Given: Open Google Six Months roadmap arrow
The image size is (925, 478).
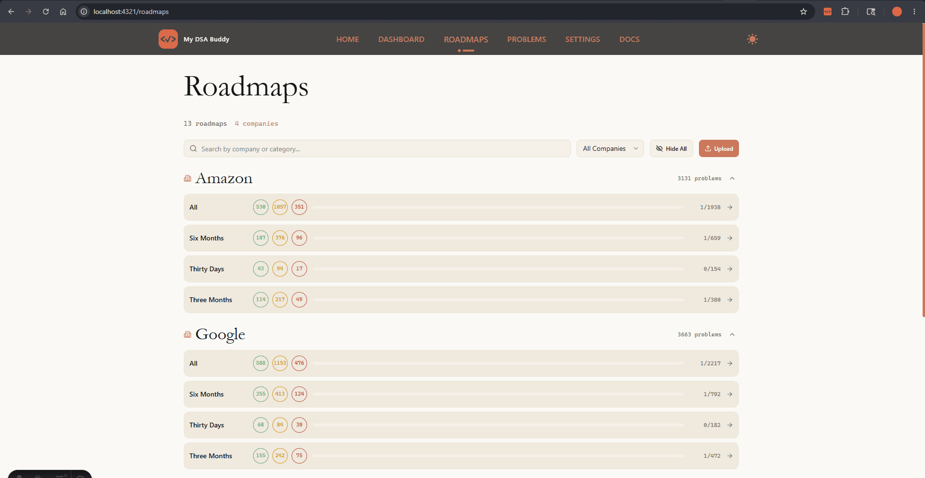Looking at the screenshot, I should [730, 394].
